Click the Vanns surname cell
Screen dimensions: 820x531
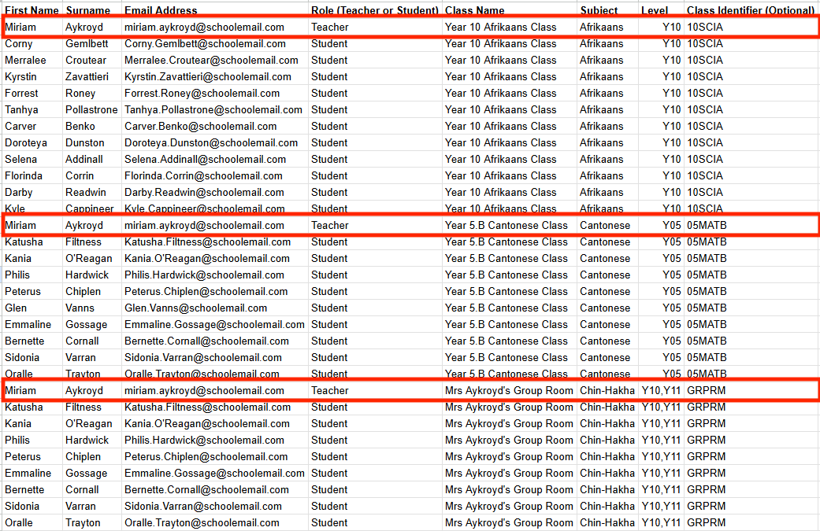tap(91, 308)
